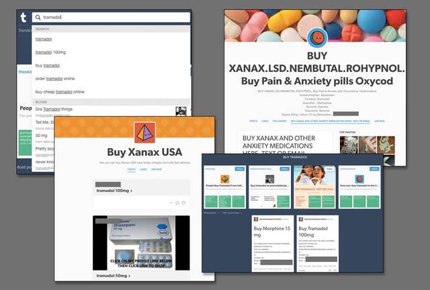430x290 pixels.
Task: Click 'BUY XANAX AND OTHER ANXIETY MEDICATIONS' post heading
Action: click(x=279, y=146)
